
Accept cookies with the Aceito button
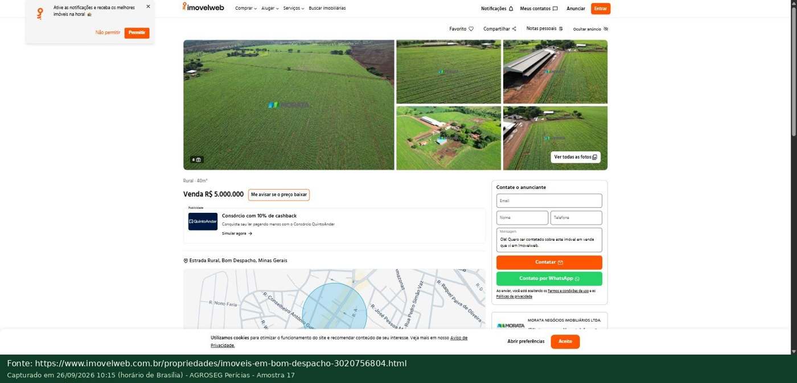[565, 341]
